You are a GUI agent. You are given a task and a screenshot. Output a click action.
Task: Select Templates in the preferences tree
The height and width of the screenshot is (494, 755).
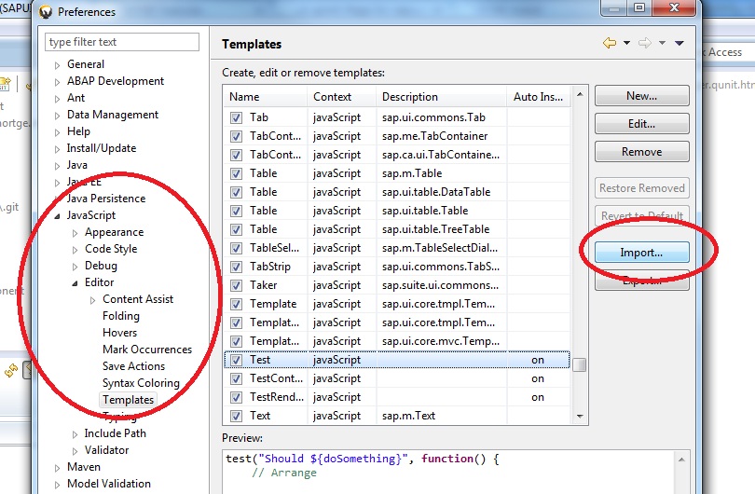click(x=128, y=400)
